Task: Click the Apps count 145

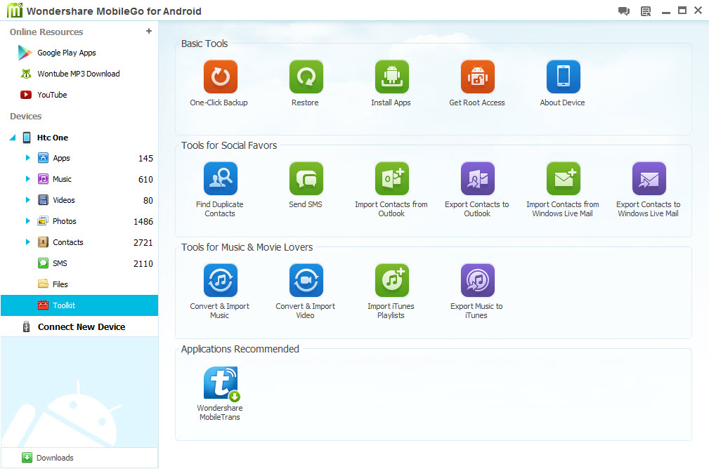Action: tap(145, 158)
